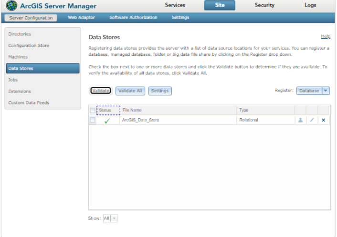Open Extensions in the sidebar
This screenshot has width=337, height=237.
(x=20, y=91)
